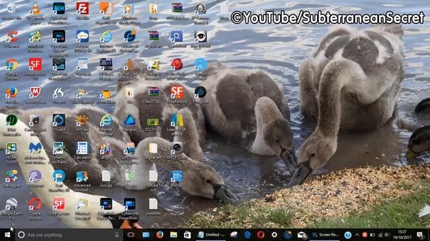Switch to Screen Re... taskbar window
This screenshot has width=430, height=241.
(x=325, y=235)
